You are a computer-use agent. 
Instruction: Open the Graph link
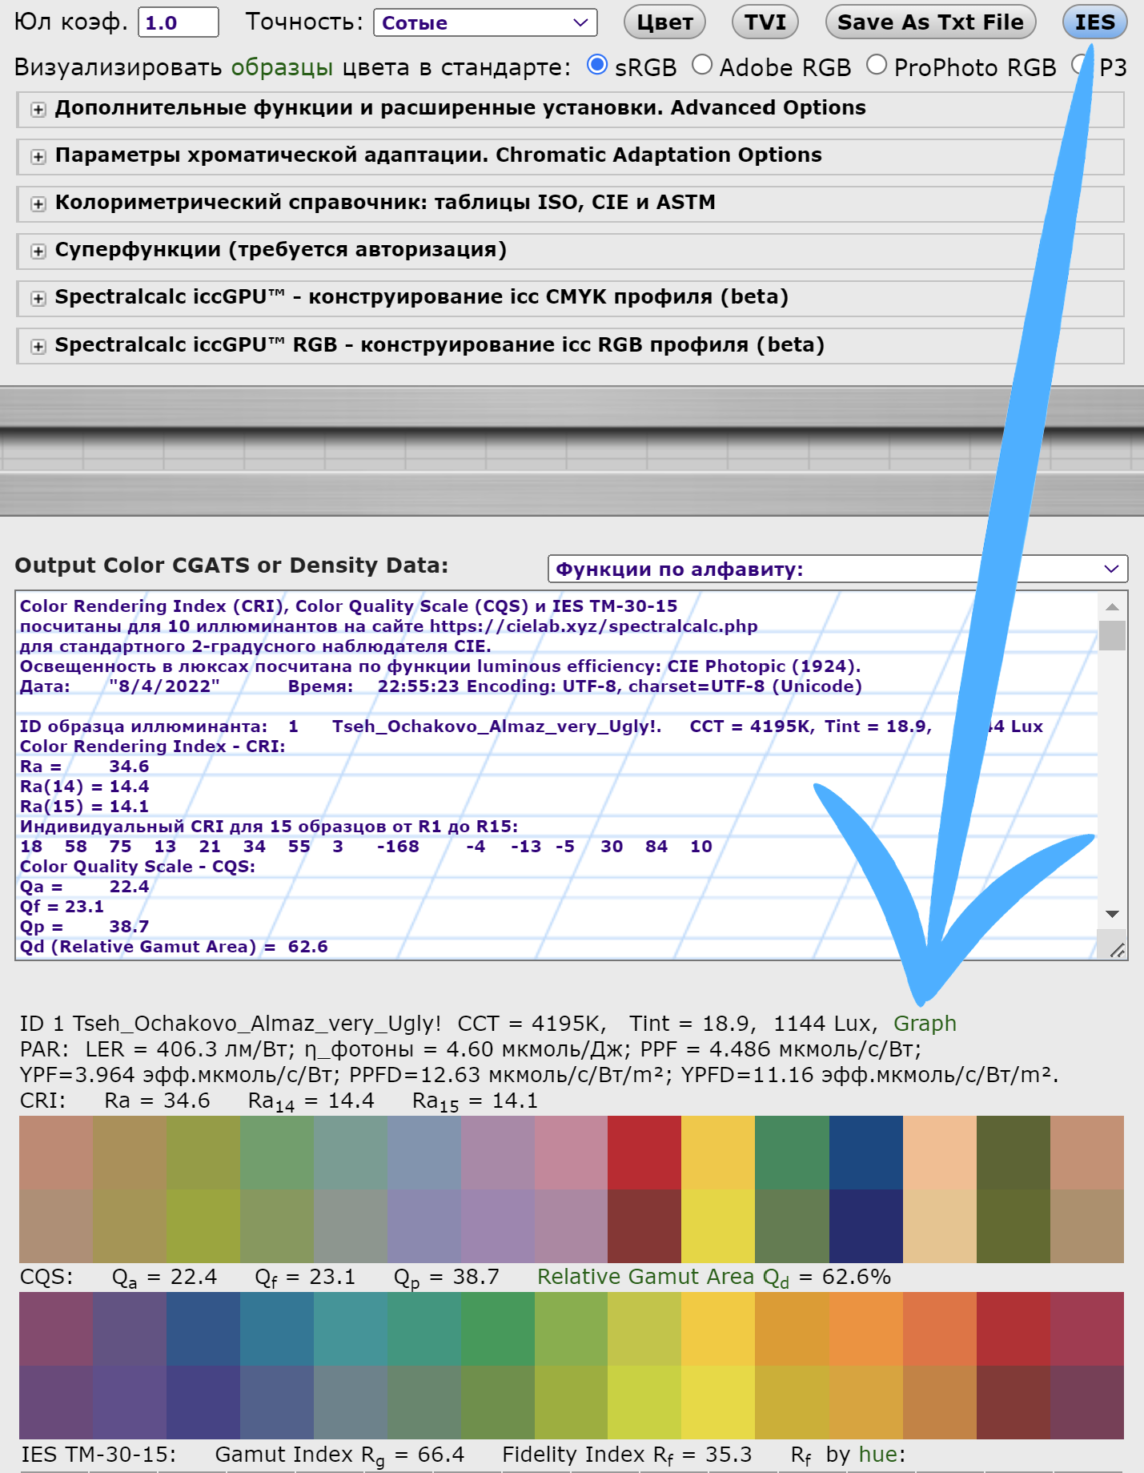(x=925, y=1024)
